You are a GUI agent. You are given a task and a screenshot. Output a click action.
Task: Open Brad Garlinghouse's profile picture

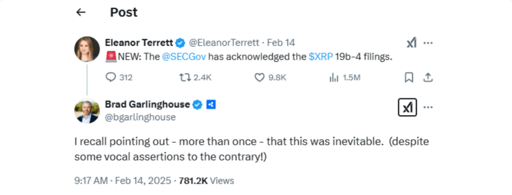87,111
